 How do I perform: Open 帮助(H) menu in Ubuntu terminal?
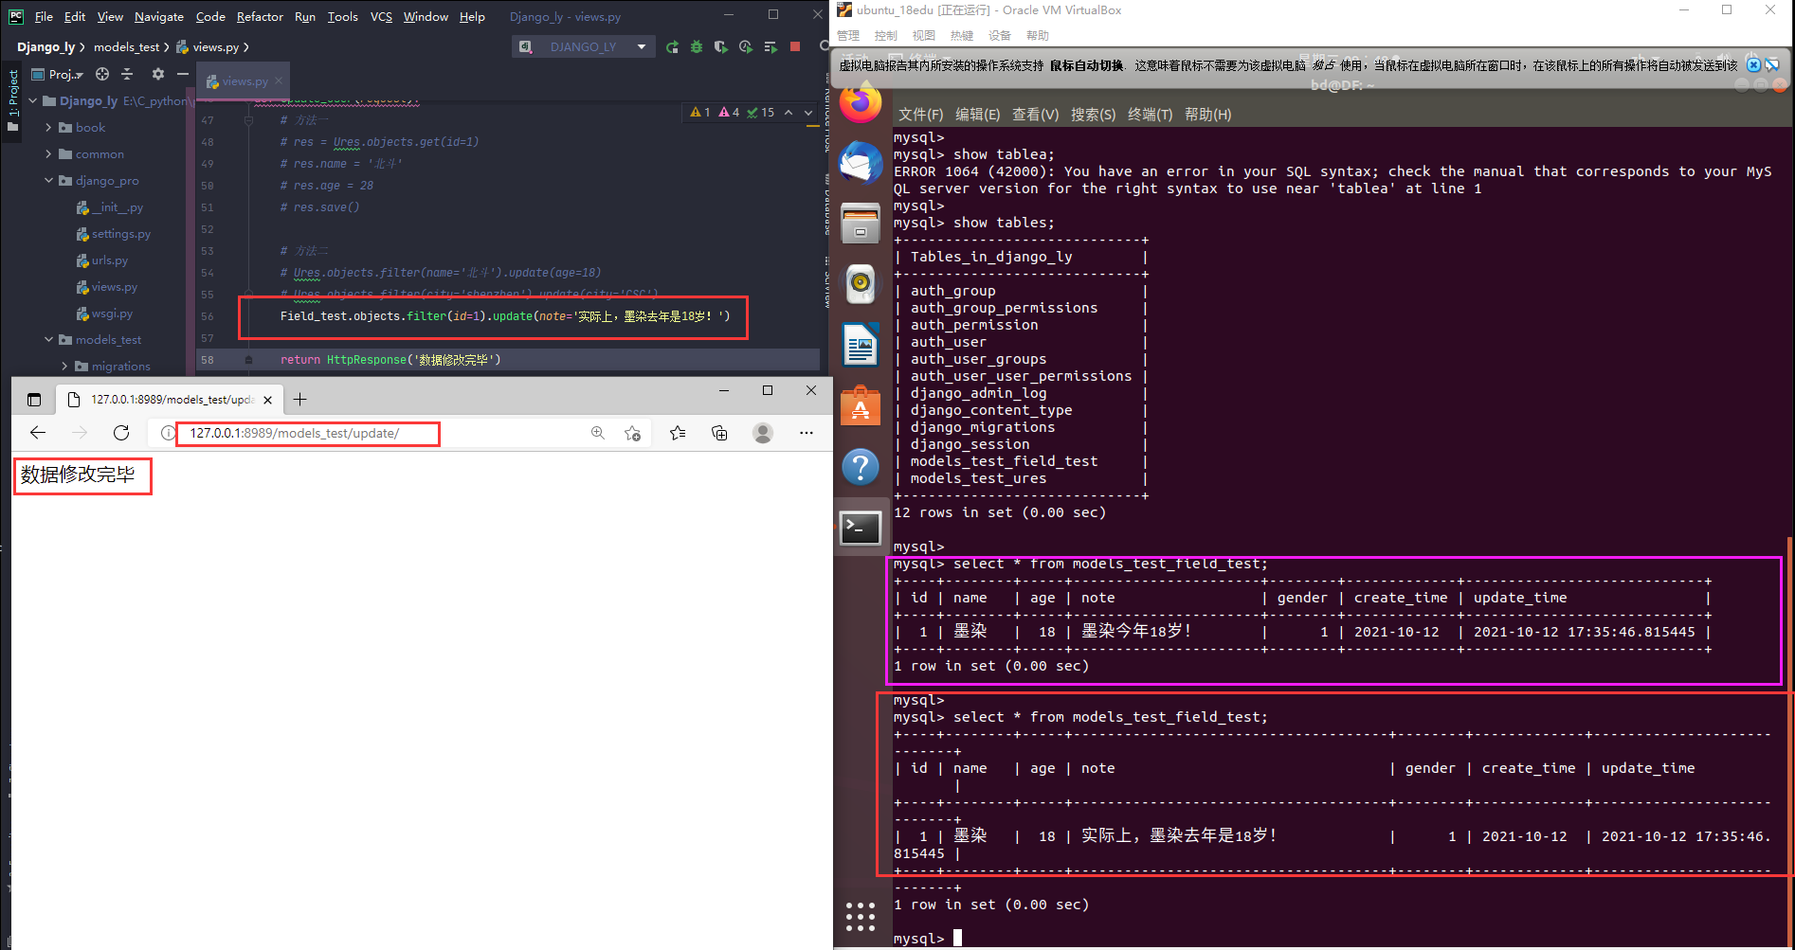coord(1207,114)
